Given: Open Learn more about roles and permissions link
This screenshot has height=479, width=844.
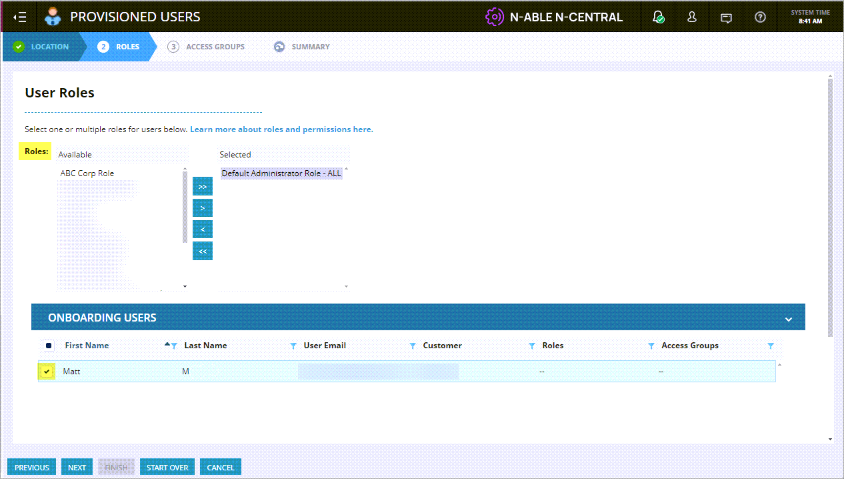Looking at the screenshot, I should pos(281,129).
